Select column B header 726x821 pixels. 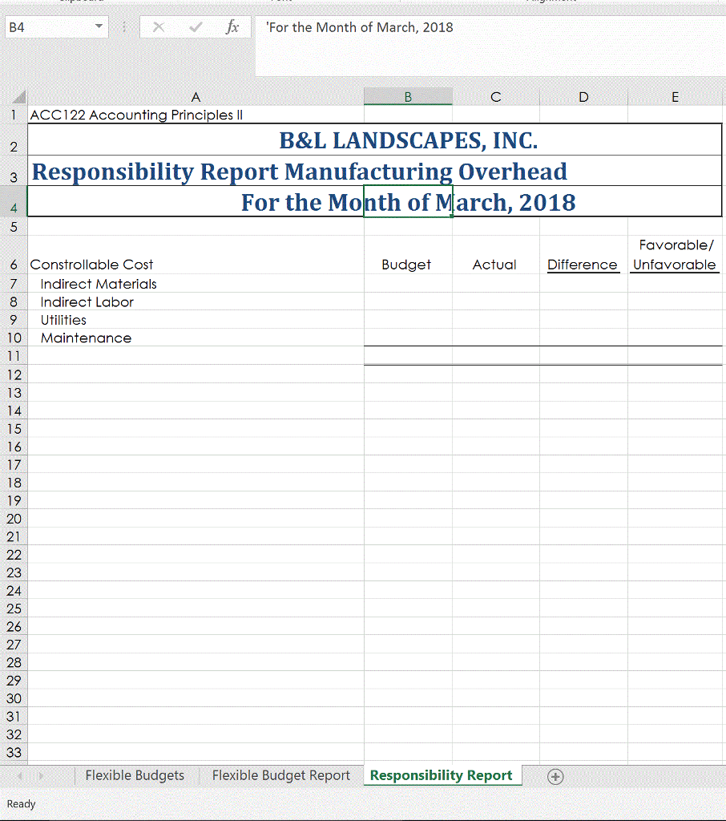[408, 97]
